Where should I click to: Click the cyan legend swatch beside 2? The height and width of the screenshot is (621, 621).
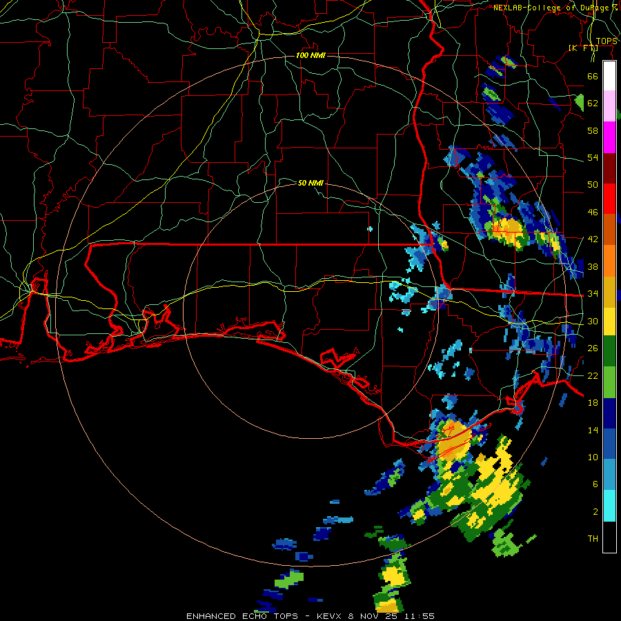[x=609, y=506]
